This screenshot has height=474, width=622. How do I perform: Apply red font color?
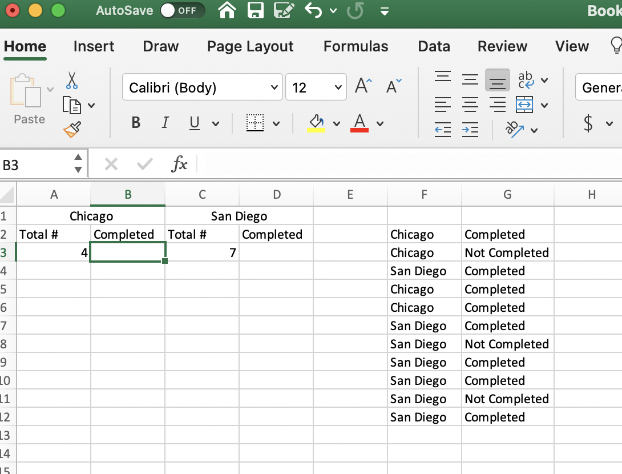tap(360, 123)
